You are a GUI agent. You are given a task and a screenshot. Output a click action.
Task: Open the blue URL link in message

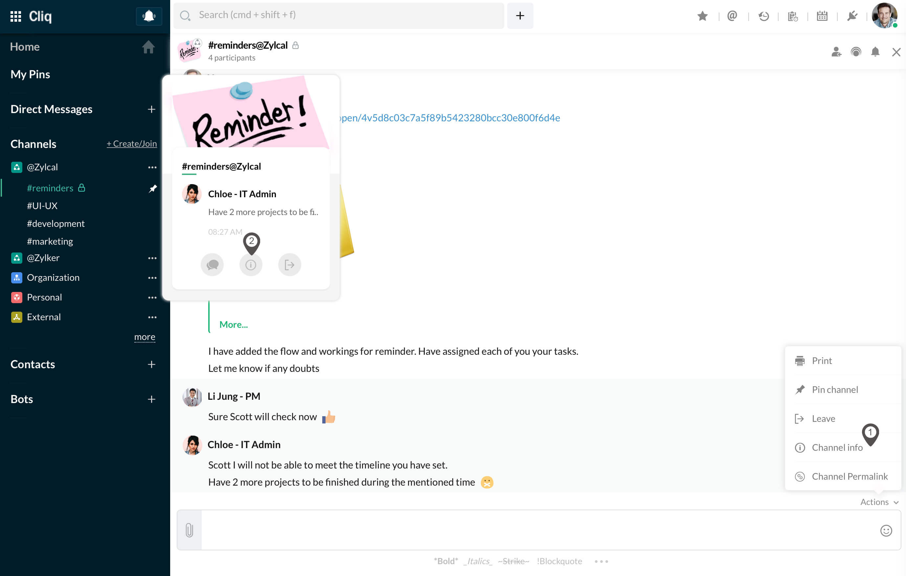[x=450, y=118]
